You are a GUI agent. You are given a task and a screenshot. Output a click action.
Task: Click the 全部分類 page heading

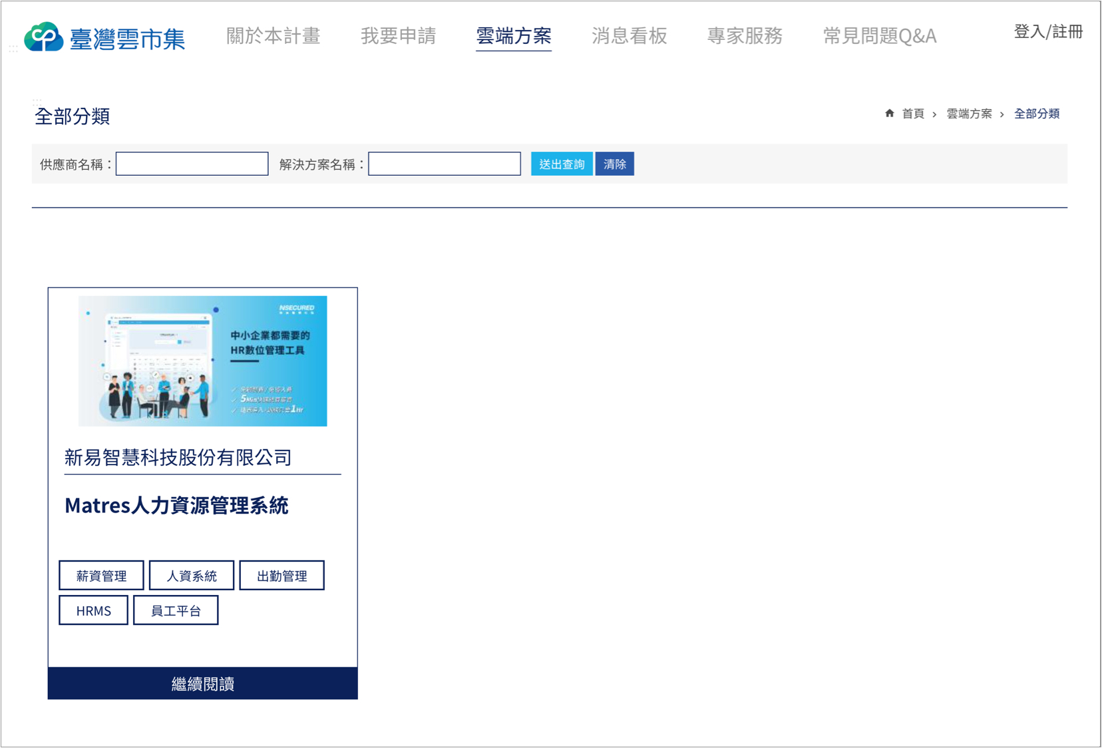(x=72, y=116)
